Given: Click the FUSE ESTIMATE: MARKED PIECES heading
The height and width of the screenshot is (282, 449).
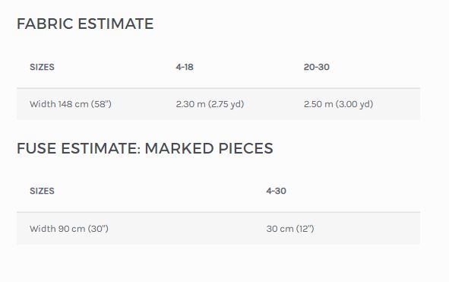Looking at the screenshot, I should pyautogui.click(x=145, y=148).
